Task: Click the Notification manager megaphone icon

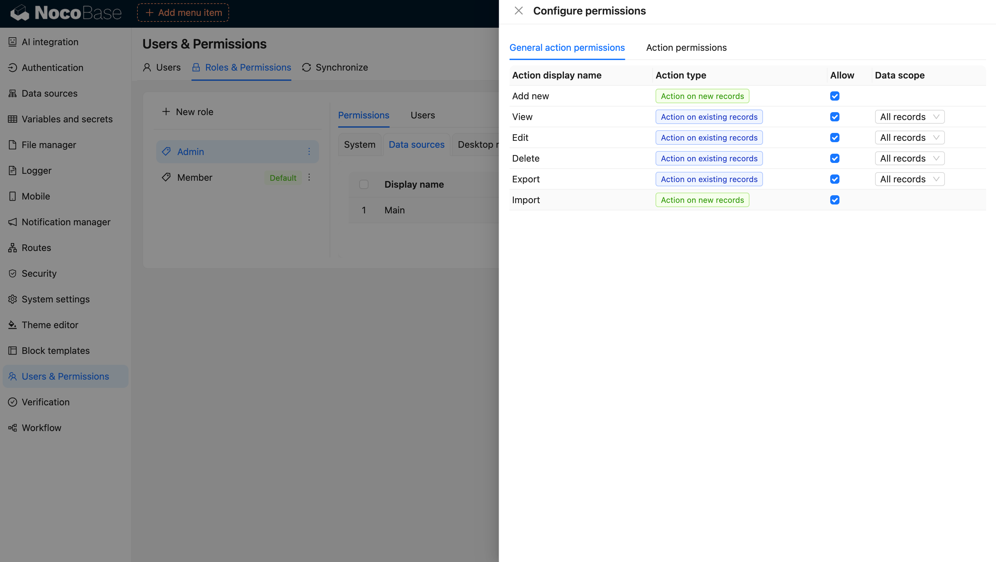Action: (13, 222)
